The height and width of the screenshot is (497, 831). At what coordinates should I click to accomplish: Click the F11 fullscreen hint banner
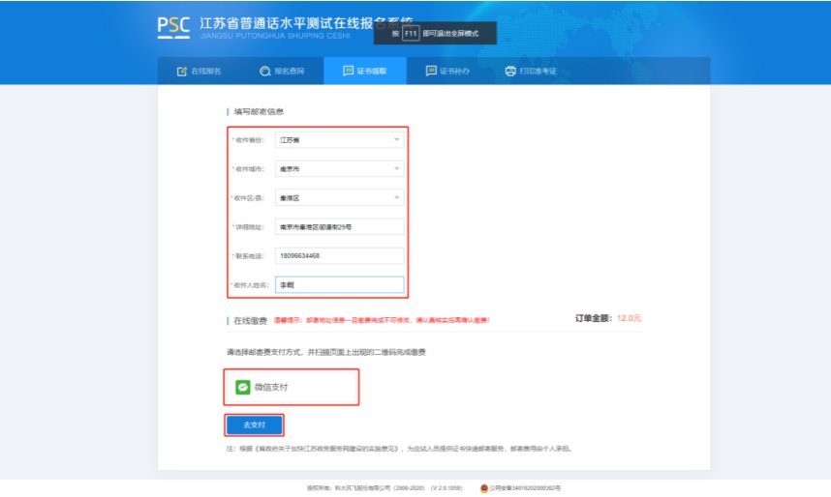435,33
